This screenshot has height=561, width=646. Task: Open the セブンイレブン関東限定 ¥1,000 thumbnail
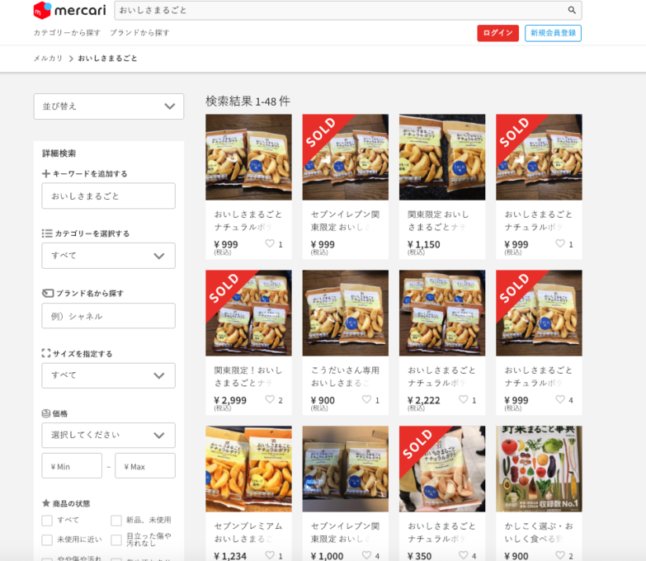345,469
